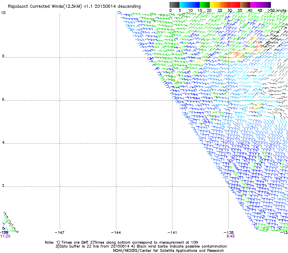The image size is (288, 253).
Task: Pick the orange 25-30 knots legend swatch
Action: point(225,5)
